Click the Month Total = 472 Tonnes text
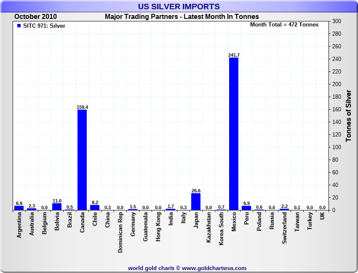The width and height of the screenshot is (358, 273). [x=284, y=25]
